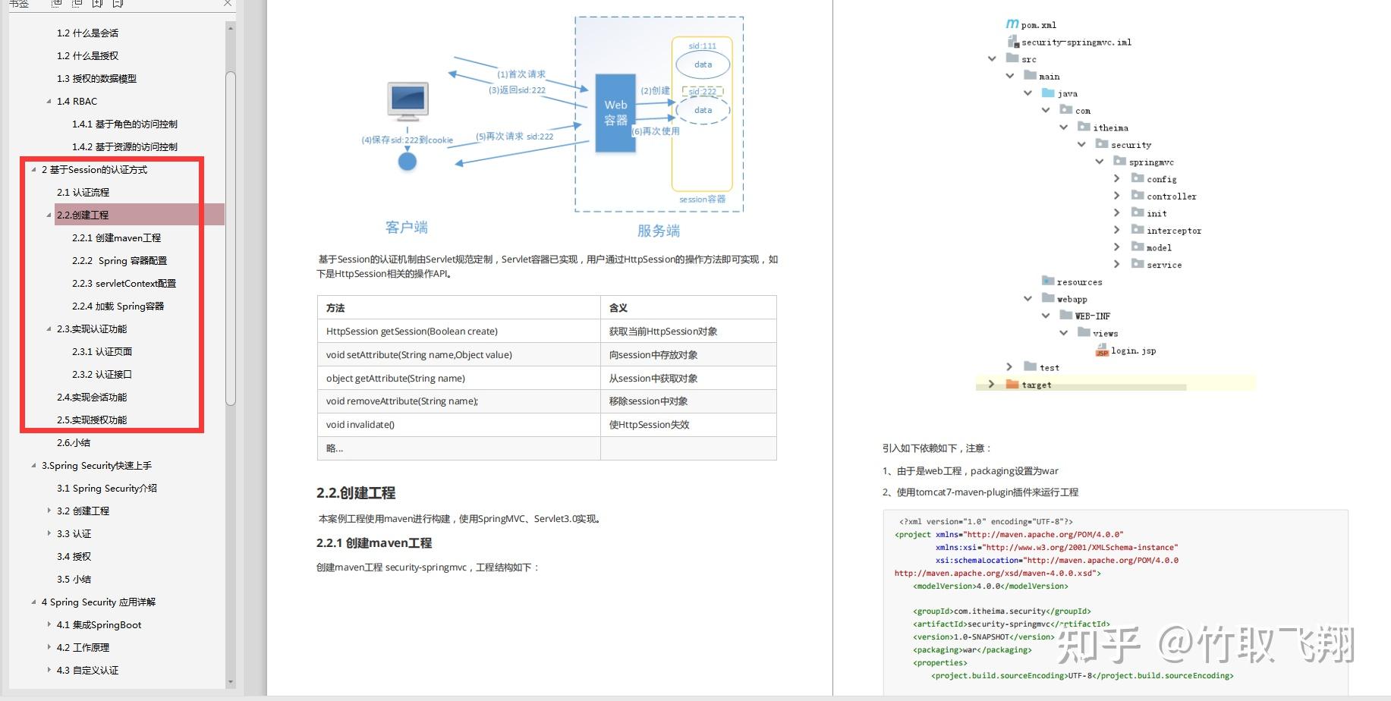
Task: Open bookmark 4.2 工作原理
Action: (83, 648)
